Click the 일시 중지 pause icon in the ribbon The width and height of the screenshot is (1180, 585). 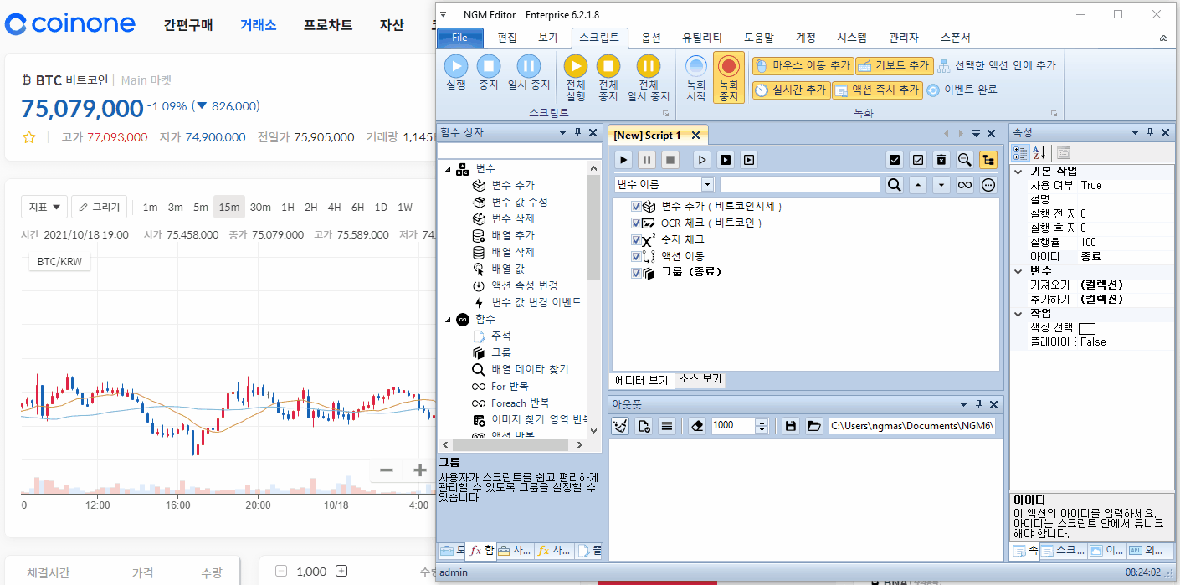point(528,66)
